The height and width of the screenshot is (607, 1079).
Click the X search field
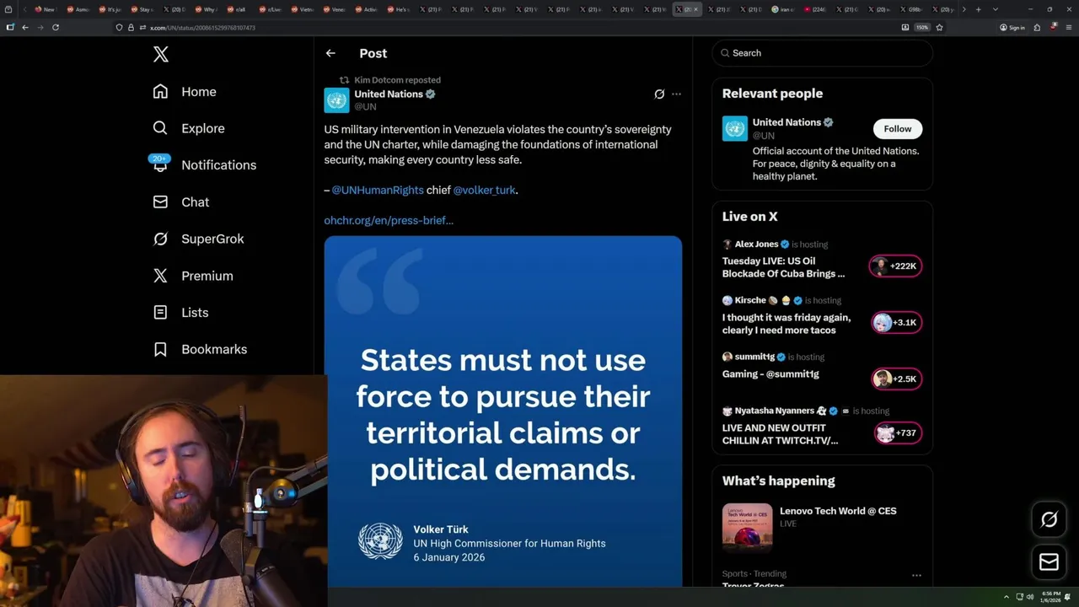(x=823, y=53)
